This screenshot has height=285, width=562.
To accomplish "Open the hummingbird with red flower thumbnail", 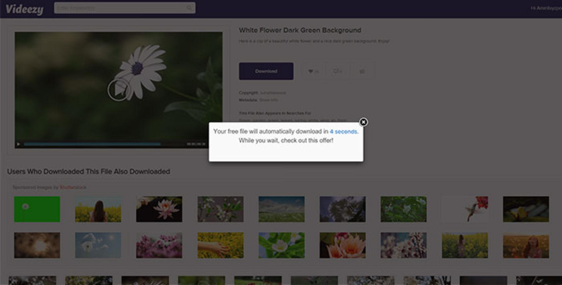I will point(465,209).
